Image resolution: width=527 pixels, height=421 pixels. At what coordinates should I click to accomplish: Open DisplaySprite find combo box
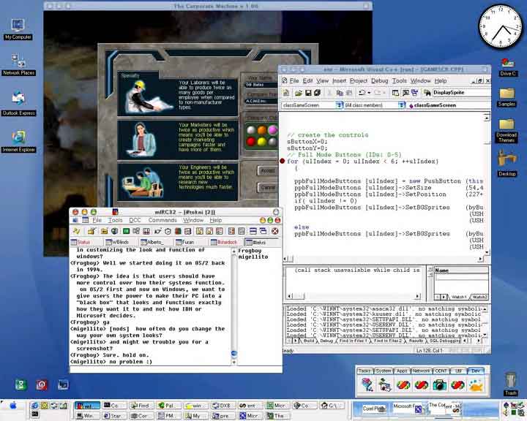click(461, 92)
